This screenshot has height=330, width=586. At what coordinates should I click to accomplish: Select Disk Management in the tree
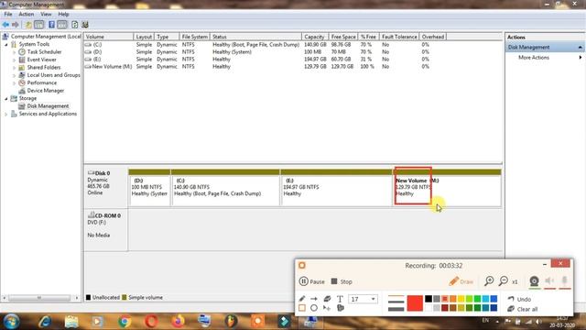pos(48,106)
